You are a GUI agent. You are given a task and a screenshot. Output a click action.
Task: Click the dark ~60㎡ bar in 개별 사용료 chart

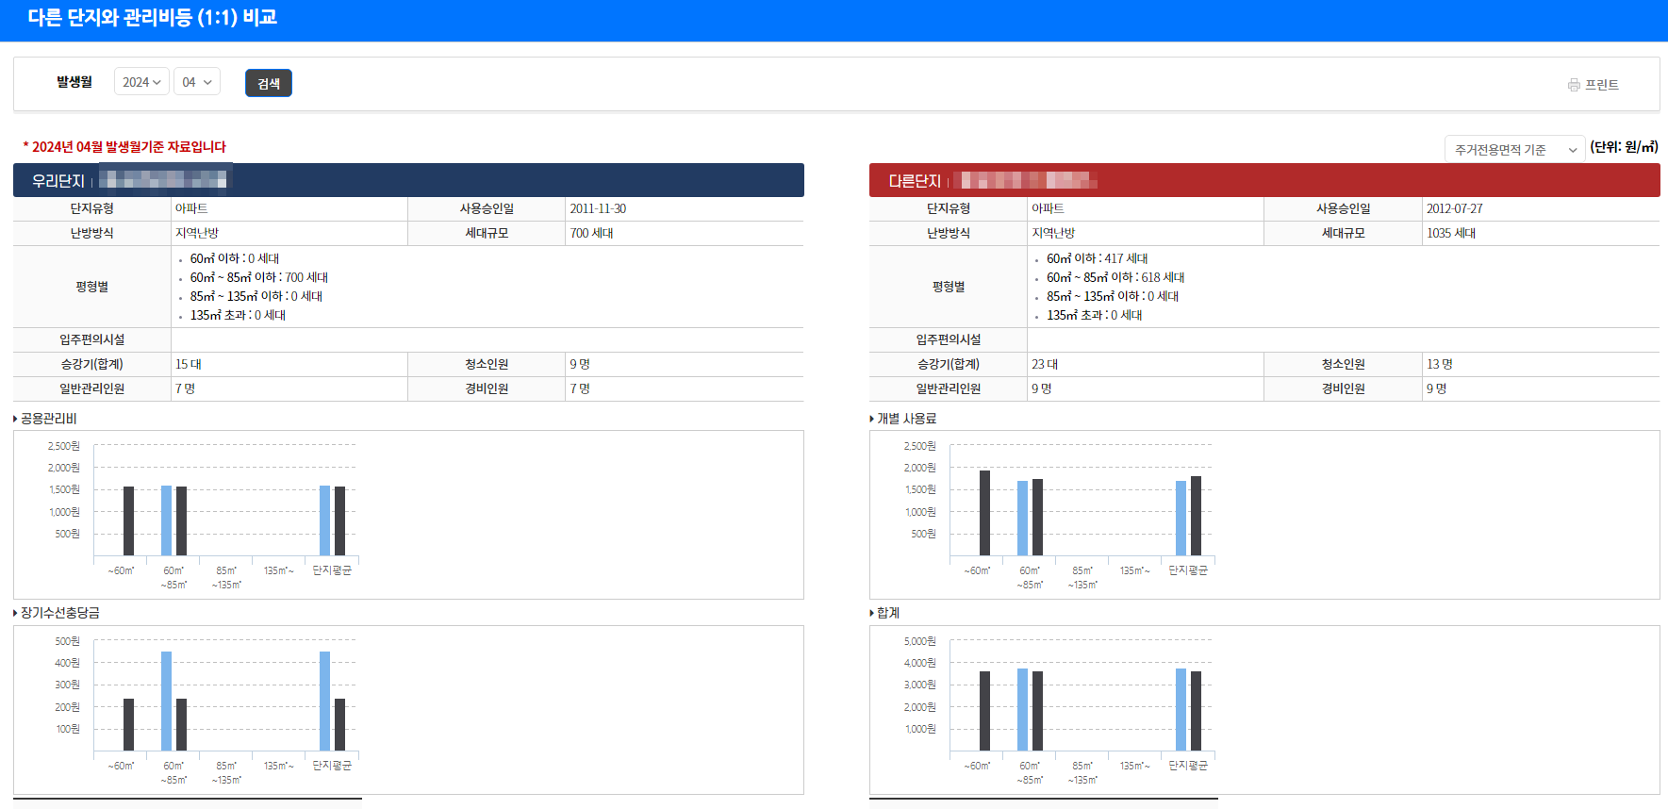984,513
